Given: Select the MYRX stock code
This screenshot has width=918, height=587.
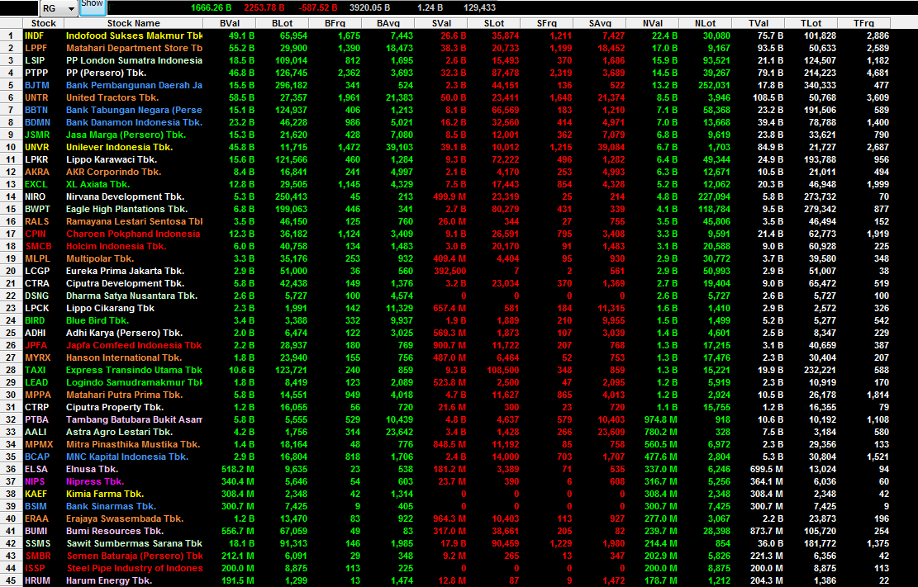Looking at the screenshot, I should coord(37,357).
